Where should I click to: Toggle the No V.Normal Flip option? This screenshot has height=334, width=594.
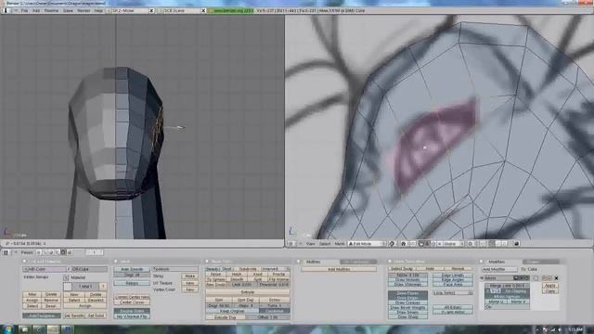point(132,316)
